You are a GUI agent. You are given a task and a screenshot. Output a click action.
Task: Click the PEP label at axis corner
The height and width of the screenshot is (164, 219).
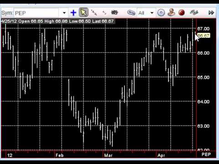206,154
